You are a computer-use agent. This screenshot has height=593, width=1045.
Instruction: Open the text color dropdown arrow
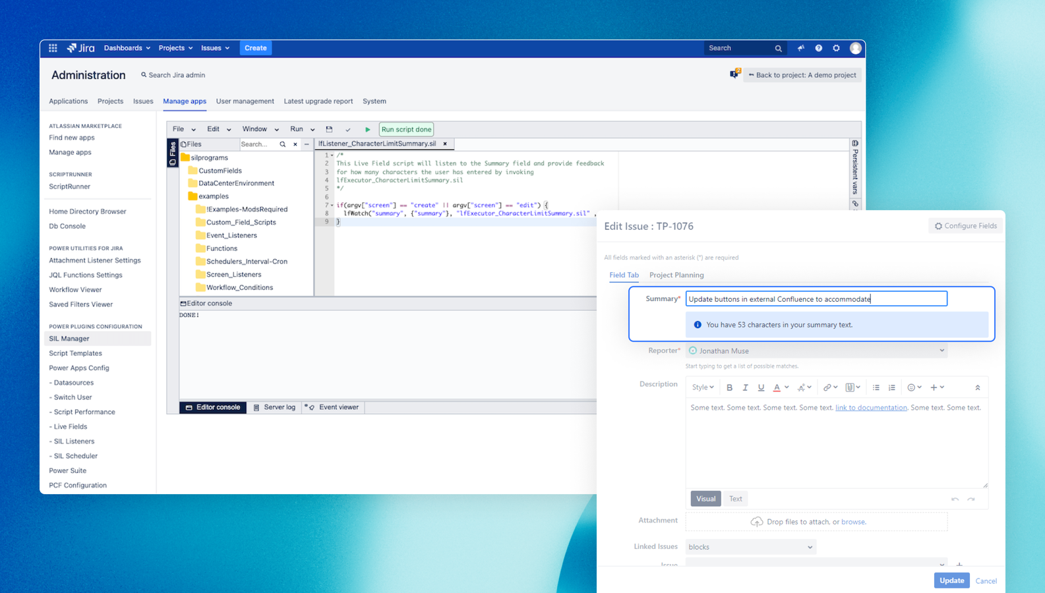click(787, 387)
